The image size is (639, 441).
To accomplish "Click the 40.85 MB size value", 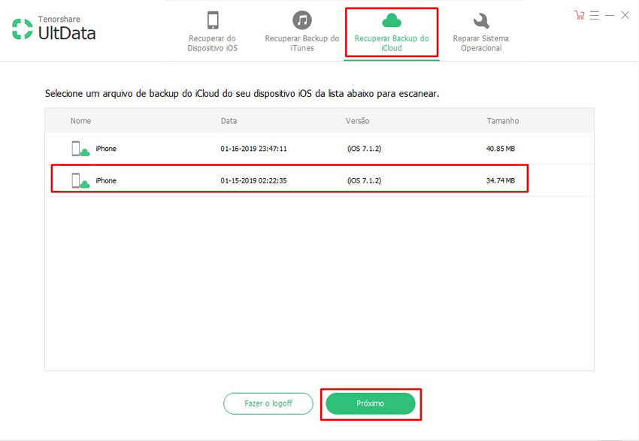I will pyautogui.click(x=501, y=149).
